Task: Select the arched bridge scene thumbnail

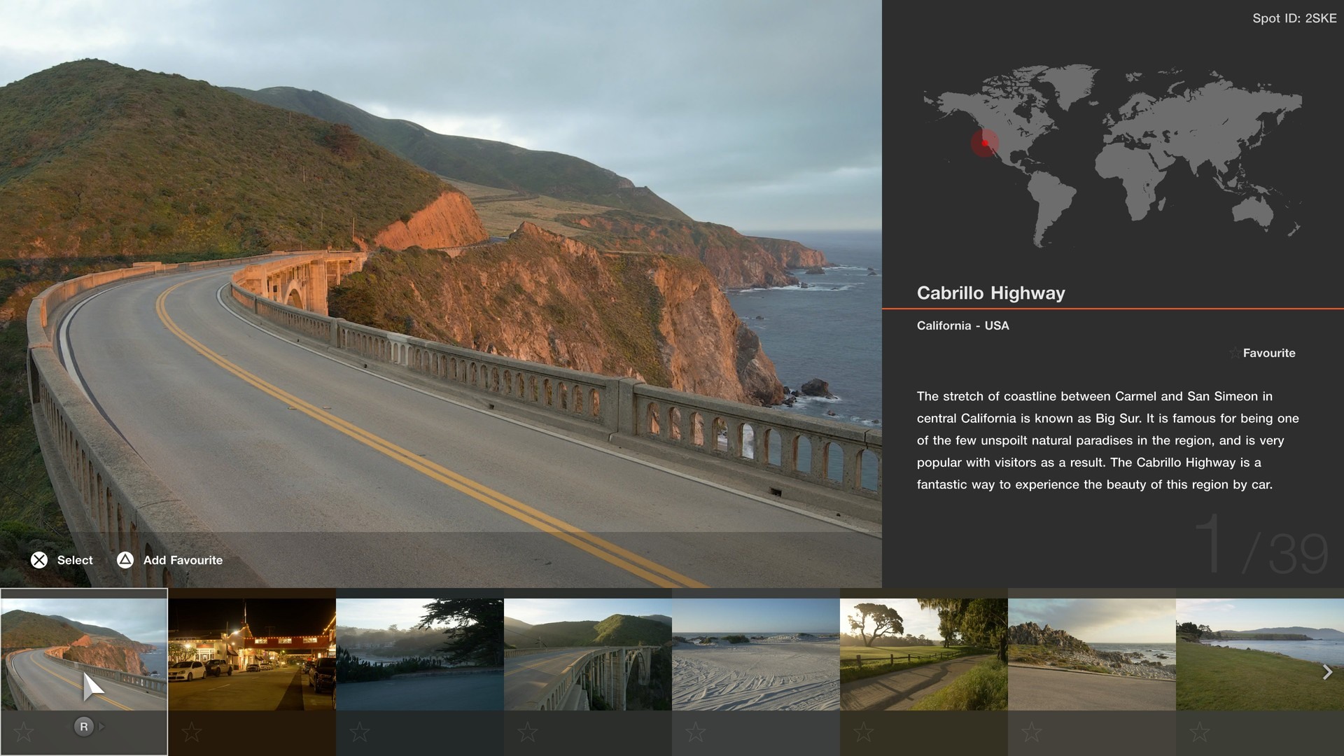Action: coord(588,654)
